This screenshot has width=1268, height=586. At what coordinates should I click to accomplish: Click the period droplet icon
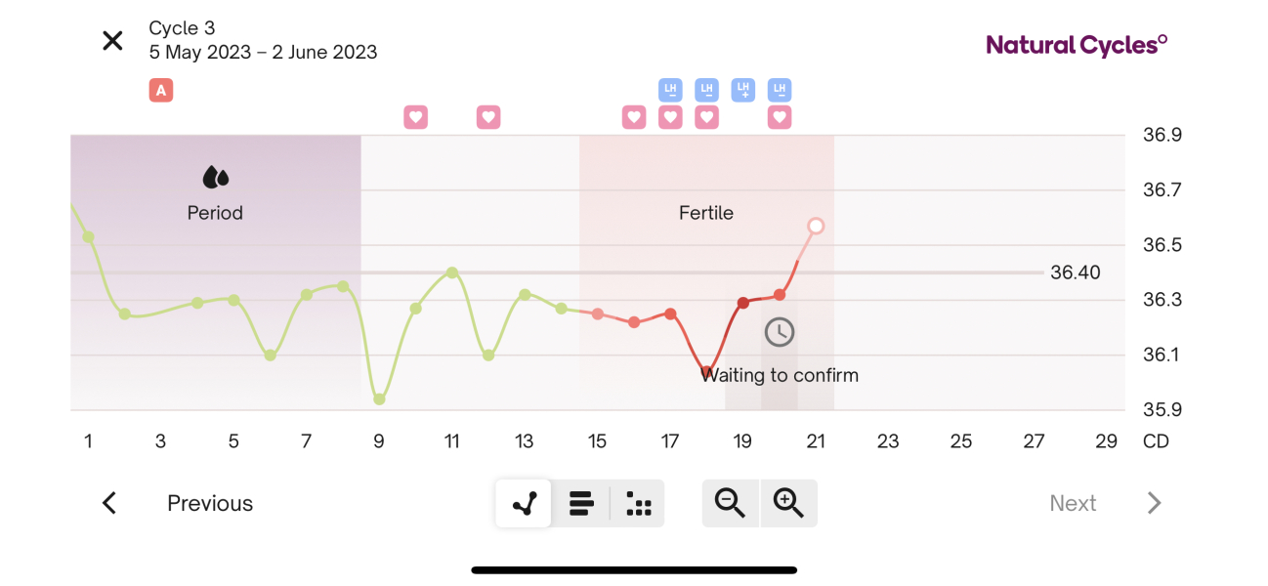click(x=214, y=177)
